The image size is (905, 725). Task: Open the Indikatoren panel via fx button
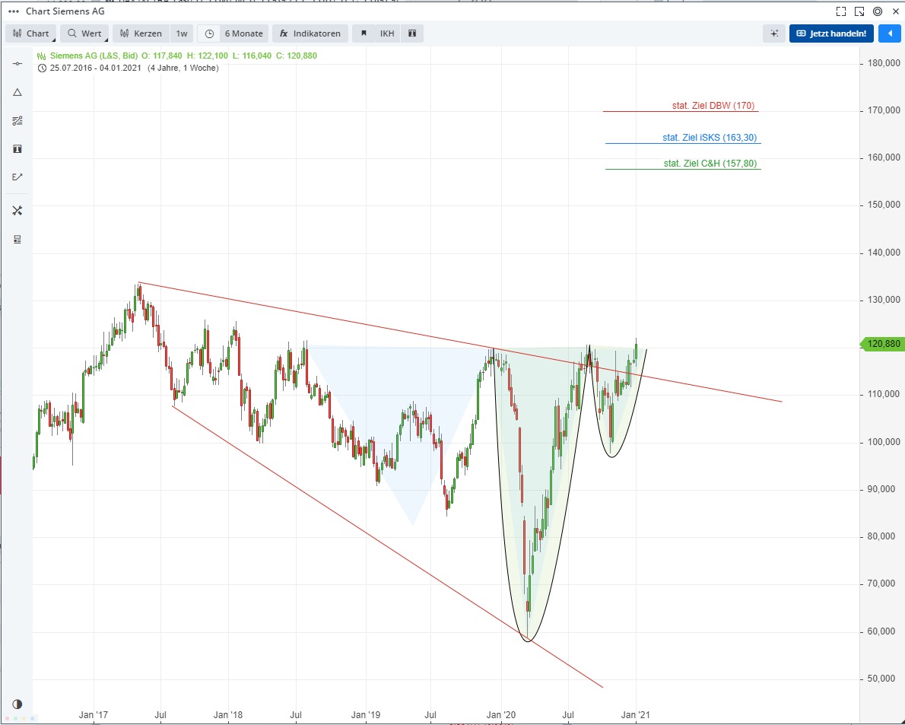pyautogui.click(x=310, y=33)
